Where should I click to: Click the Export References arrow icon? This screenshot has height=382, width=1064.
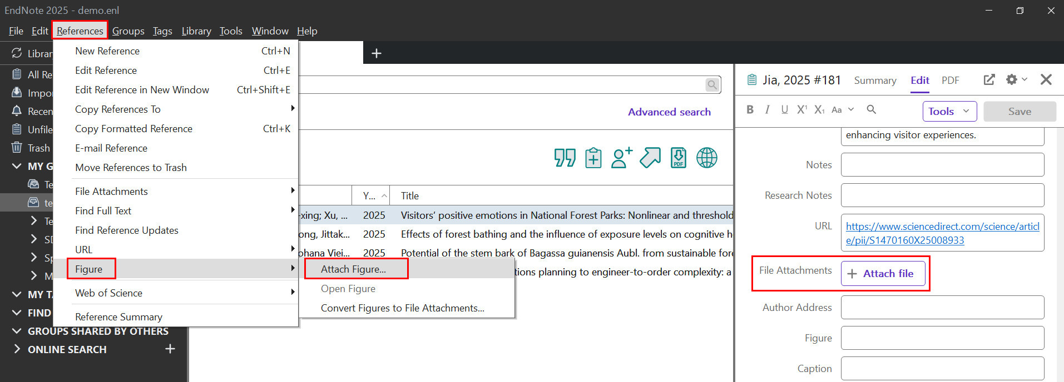pos(650,158)
